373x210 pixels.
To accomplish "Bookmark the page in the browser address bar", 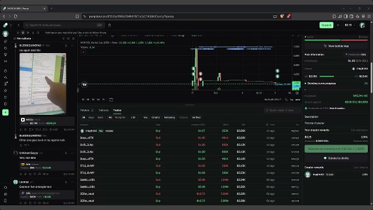I will pyautogui.click(x=77, y=16).
